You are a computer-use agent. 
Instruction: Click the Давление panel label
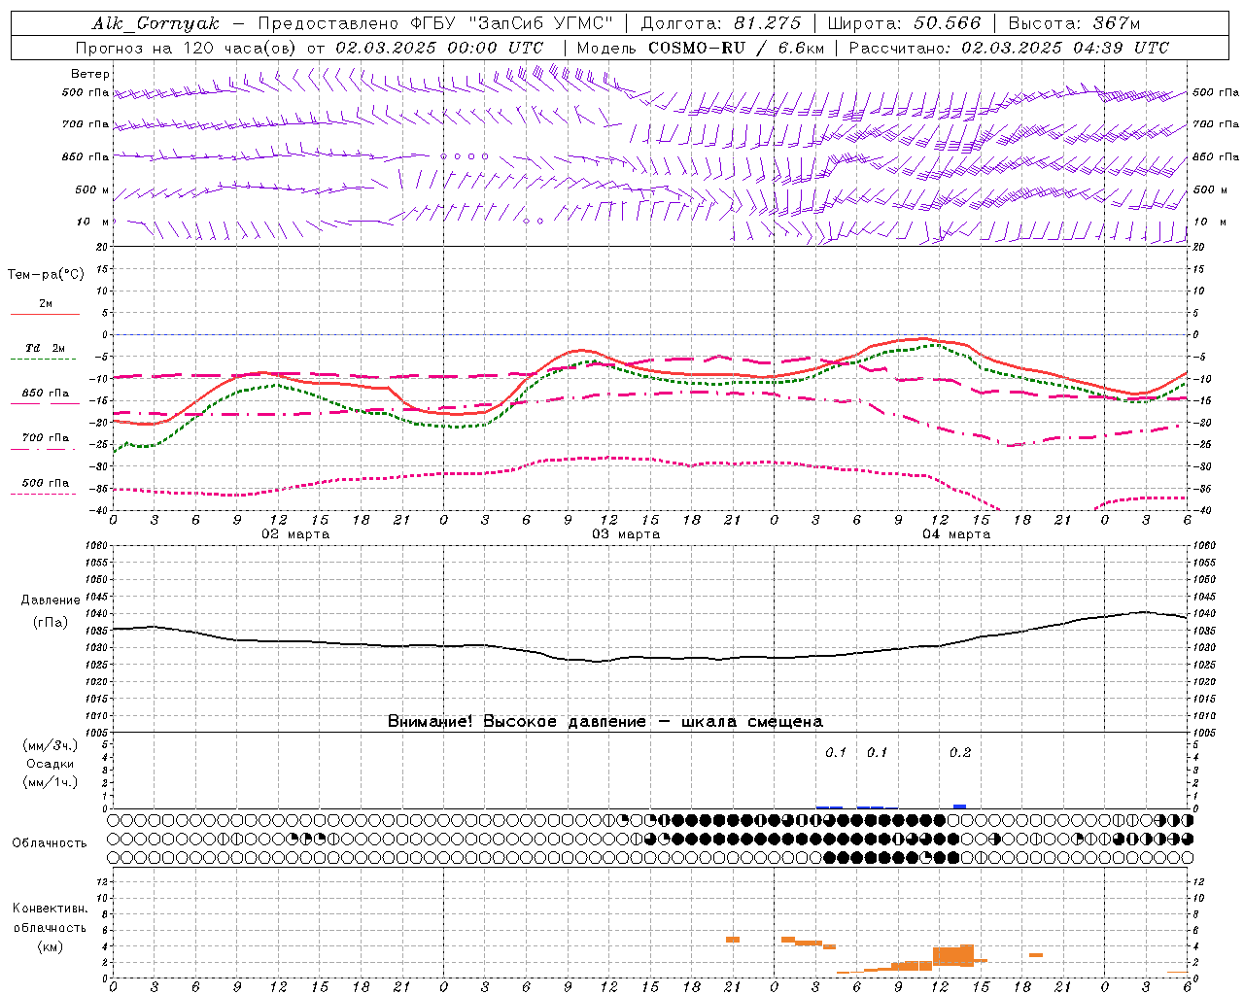tap(51, 600)
